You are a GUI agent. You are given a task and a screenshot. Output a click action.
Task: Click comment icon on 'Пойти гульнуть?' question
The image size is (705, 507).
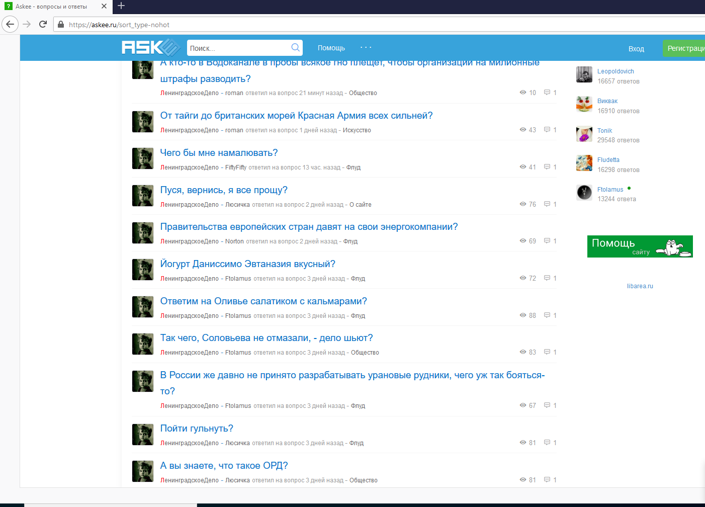pyautogui.click(x=547, y=443)
